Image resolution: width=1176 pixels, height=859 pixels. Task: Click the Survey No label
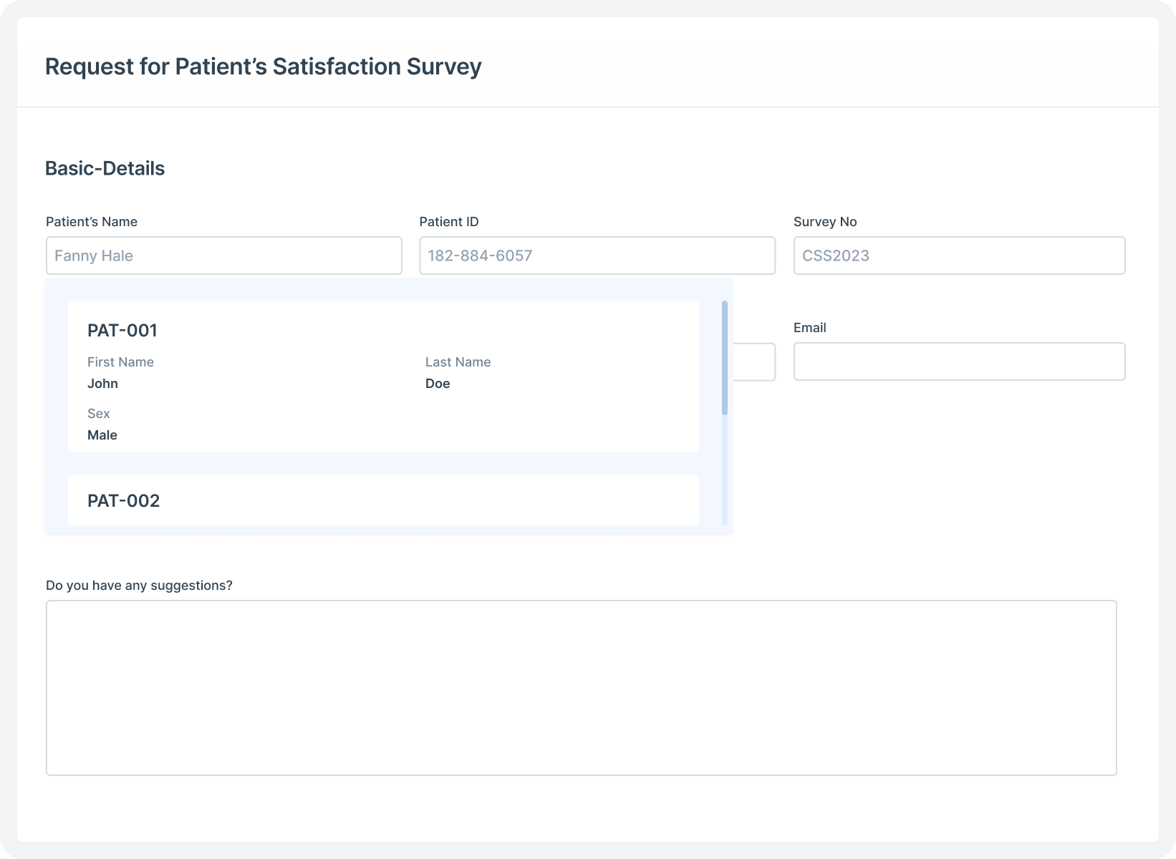coord(825,222)
